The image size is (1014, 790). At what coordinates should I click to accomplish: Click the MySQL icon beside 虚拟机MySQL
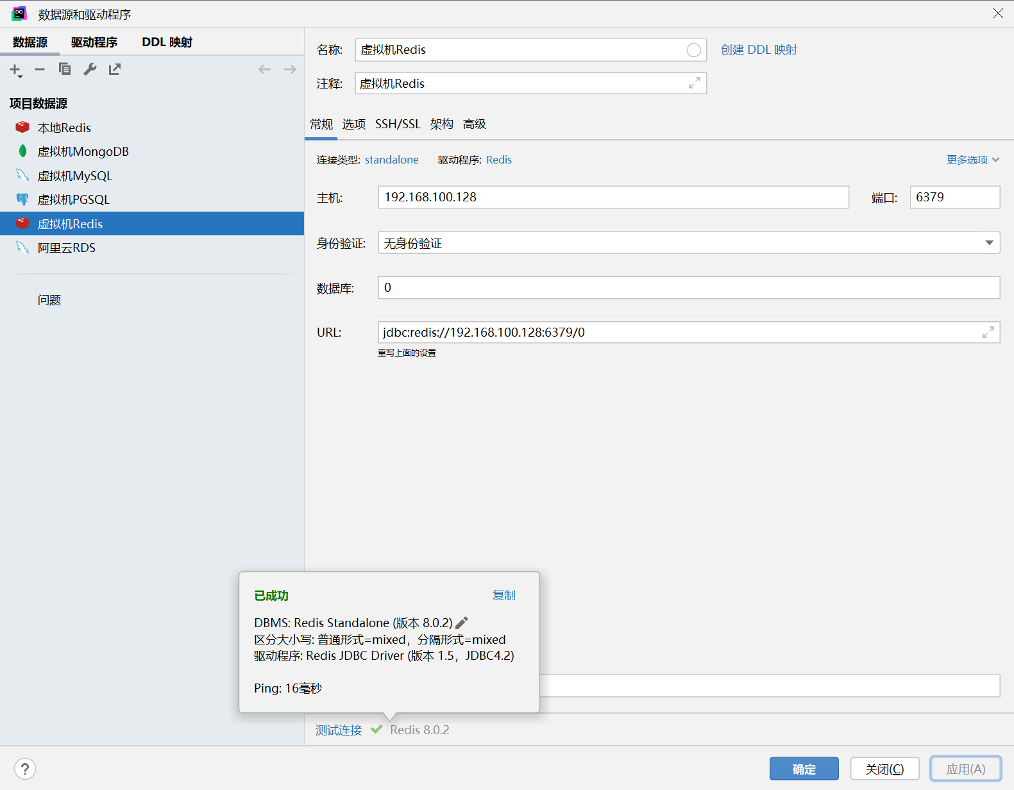coord(22,175)
